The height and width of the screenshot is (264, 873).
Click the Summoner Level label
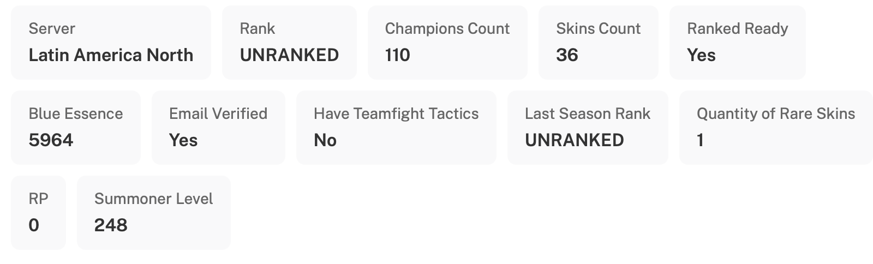tap(153, 199)
